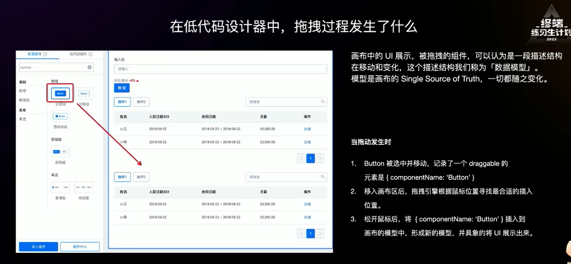This screenshot has height=264, width=571.
Task: Select page 1 in second table pagination
Action: pos(310,233)
